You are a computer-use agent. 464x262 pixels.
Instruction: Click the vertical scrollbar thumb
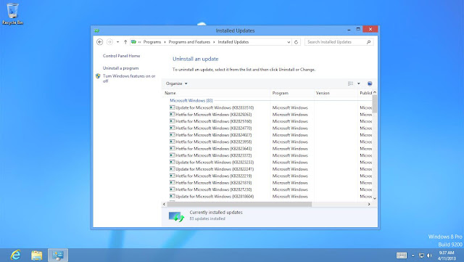pyautogui.click(x=375, y=104)
